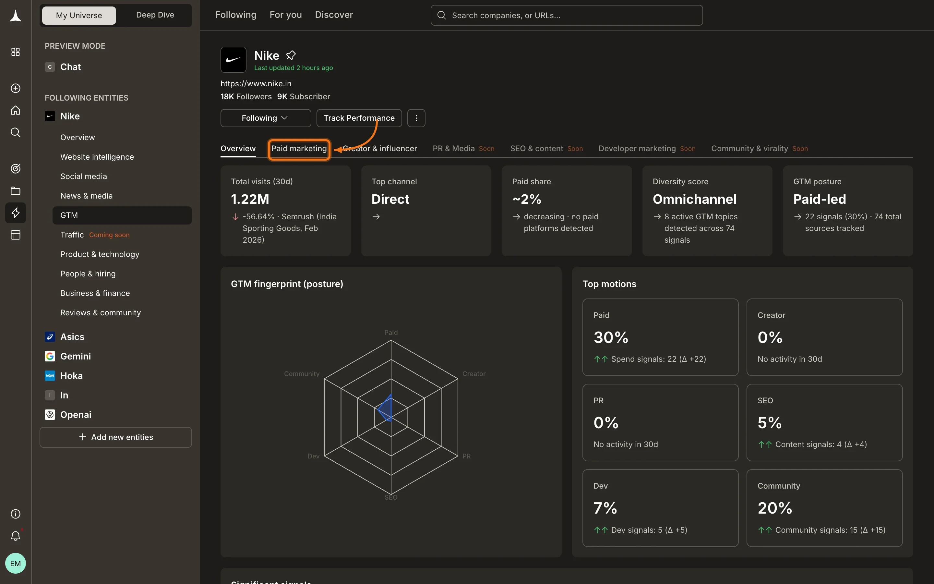
Task: Open the table layout sidebar icon
Action: pyautogui.click(x=16, y=235)
